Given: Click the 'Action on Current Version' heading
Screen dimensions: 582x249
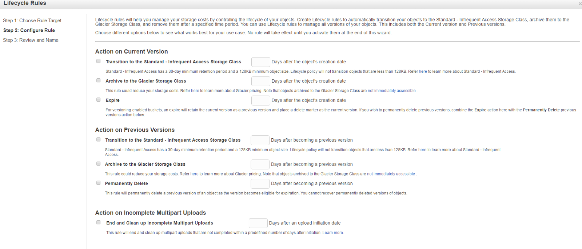Looking at the screenshot, I should point(131,52).
